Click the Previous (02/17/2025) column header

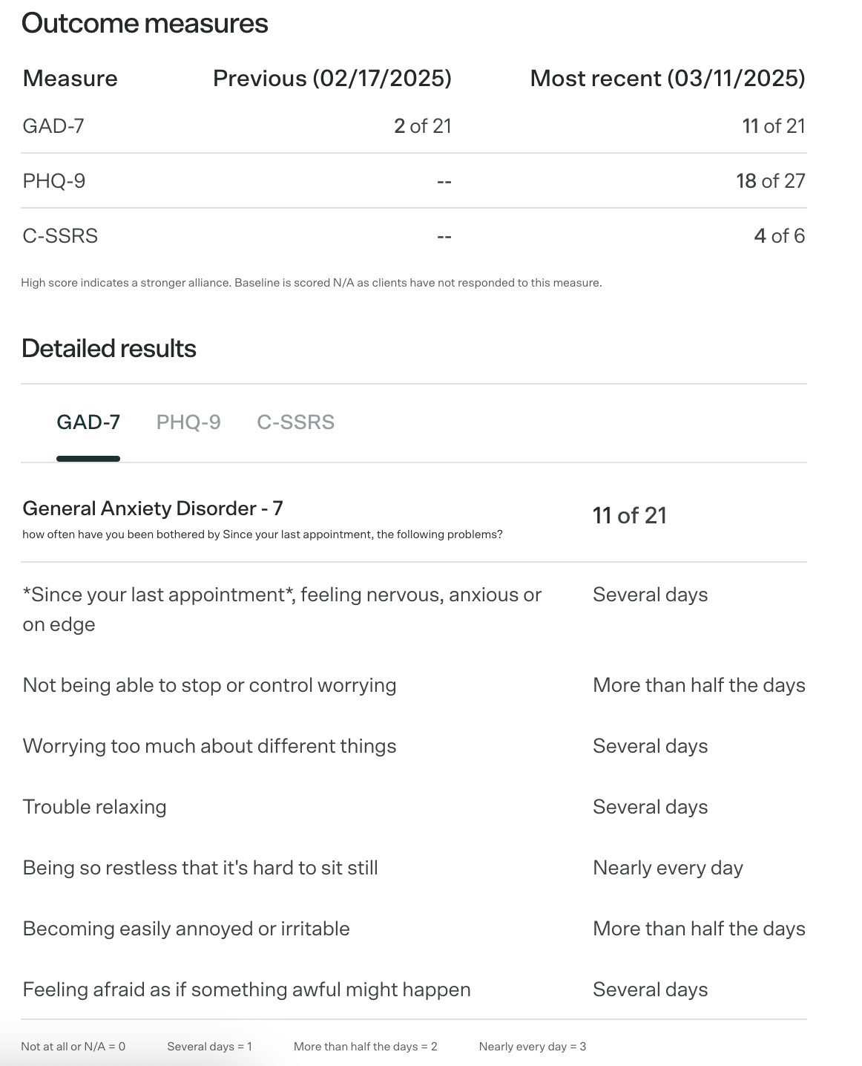click(332, 79)
